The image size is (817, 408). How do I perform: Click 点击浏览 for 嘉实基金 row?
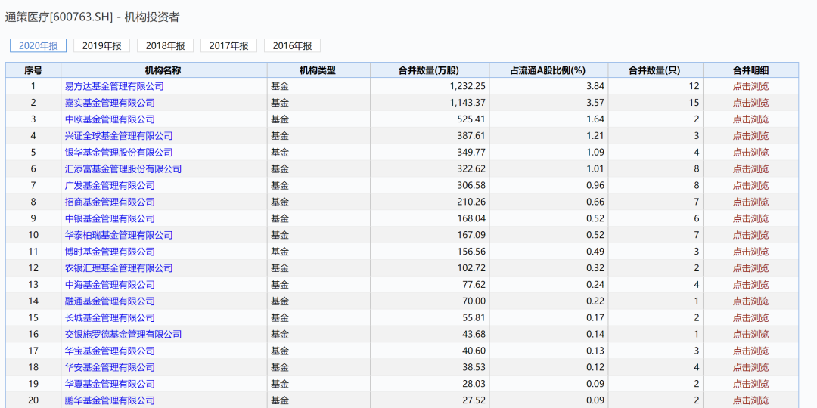point(751,103)
